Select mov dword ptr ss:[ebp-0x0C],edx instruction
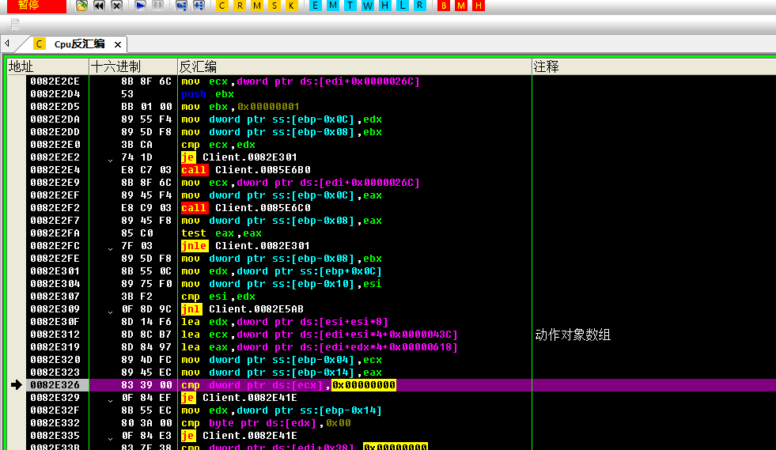Image resolution: width=776 pixels, height=450 pixels. [x=281, y=119]
